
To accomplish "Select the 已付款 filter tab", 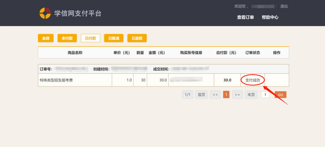I will click(91, 38).
